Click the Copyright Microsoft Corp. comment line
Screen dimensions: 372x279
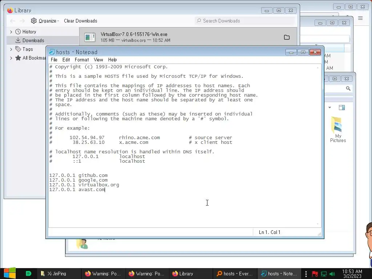click(108, 67)
